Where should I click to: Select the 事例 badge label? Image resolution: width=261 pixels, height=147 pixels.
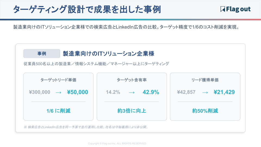[42, 54]
